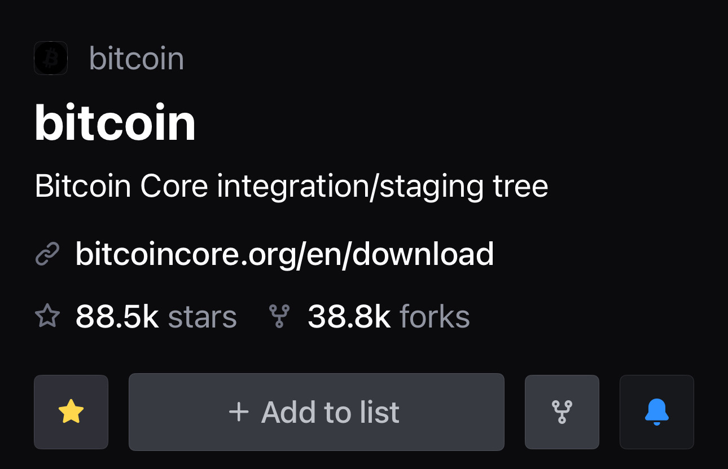Click the yellow star icon
728x469 pixels.
[71, 412]
